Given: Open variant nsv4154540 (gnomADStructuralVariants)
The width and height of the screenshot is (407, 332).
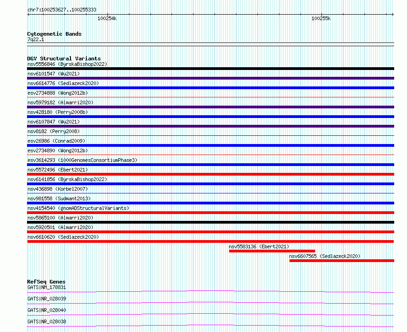Looking at the screenshot, I should pos(78,208).
